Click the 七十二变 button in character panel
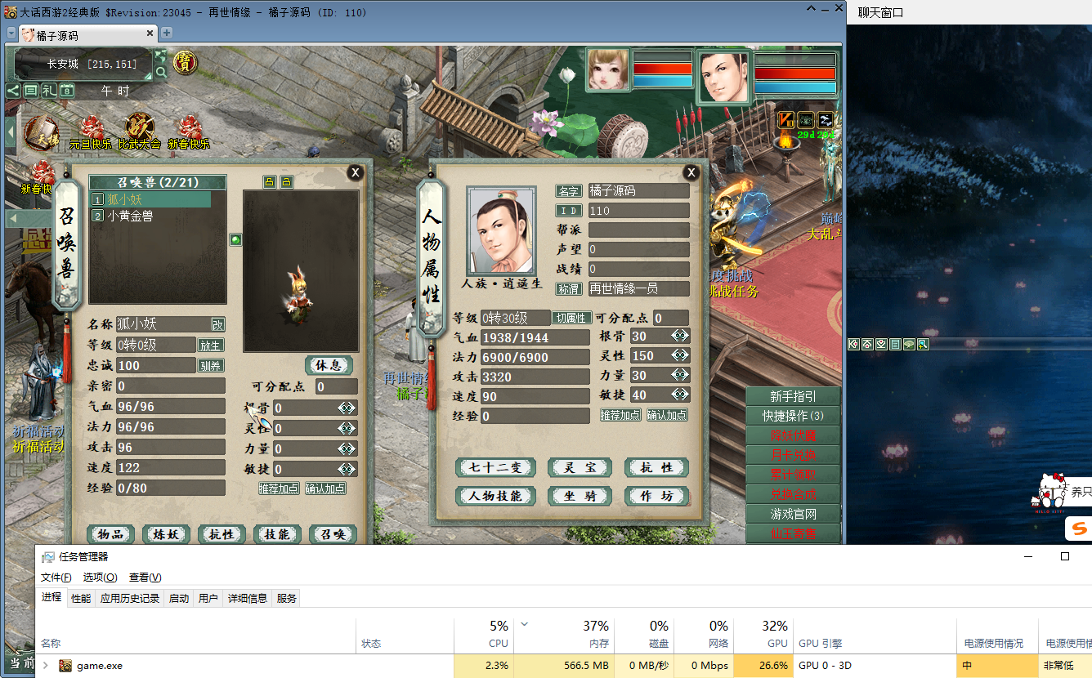Viewport: 1092px width, 678px height. click(495, 467)
